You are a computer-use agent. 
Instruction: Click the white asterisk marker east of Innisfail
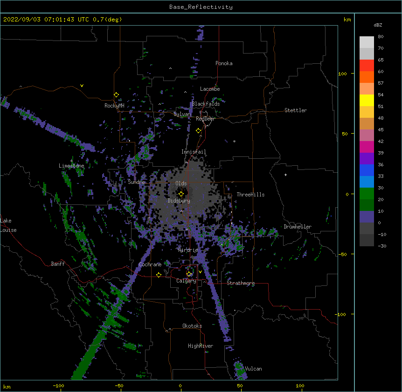[x=234, y=141]
